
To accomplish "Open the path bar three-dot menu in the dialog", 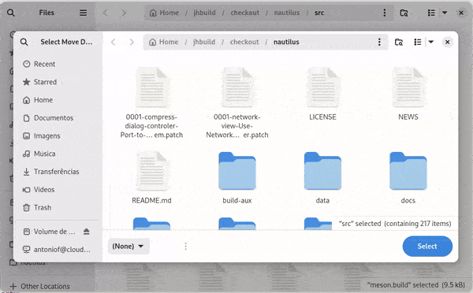I will tap(379, 42).
